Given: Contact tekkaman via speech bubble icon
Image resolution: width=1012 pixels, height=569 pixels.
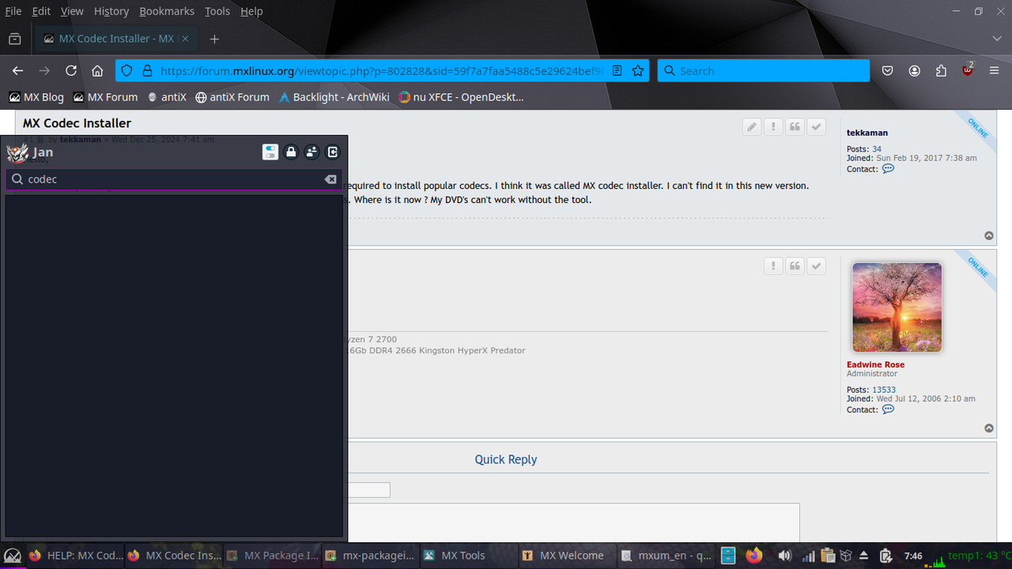Looking at the screenshot, I should coord(888,169).
